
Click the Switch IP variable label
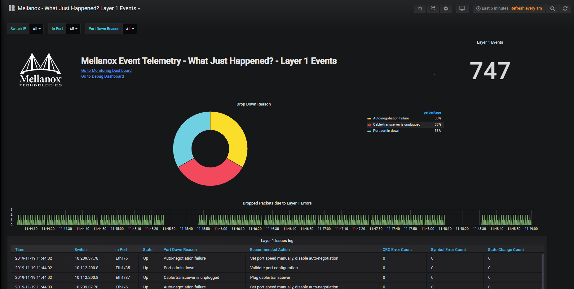pos(18,29)
